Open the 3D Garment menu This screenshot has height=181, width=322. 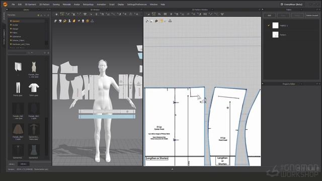(x=30, y=5)
